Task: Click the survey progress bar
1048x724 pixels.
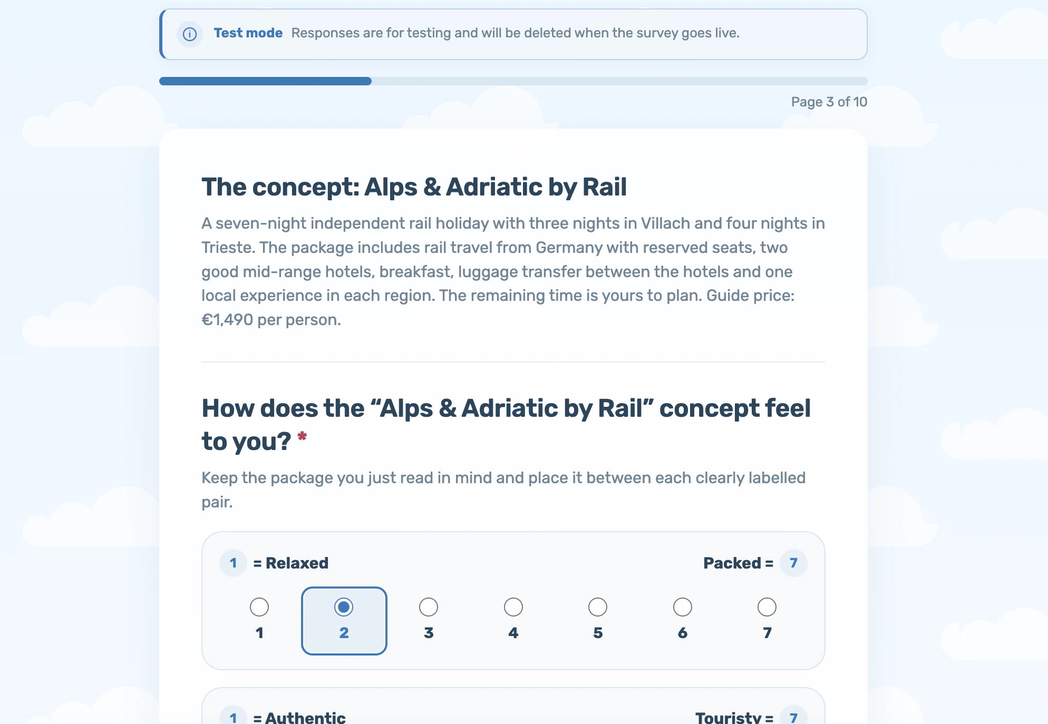Action: 513,81
